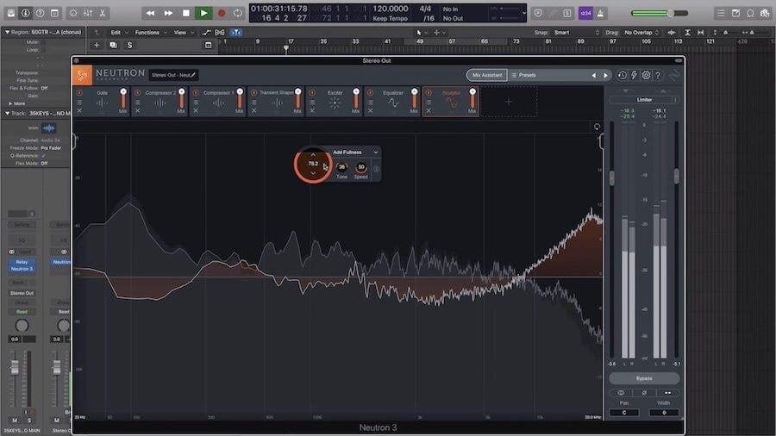Click the Play button in transport
This screenshot has height=436, width=776.
click(203, 13)
